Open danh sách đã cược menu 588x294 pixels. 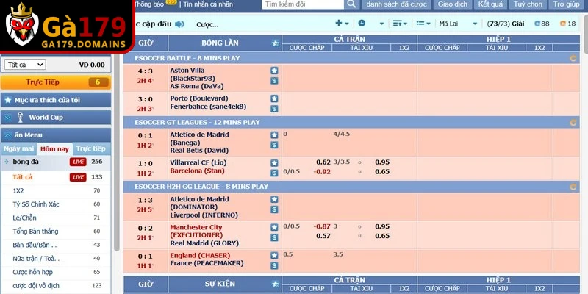click(x=396, y=4)
